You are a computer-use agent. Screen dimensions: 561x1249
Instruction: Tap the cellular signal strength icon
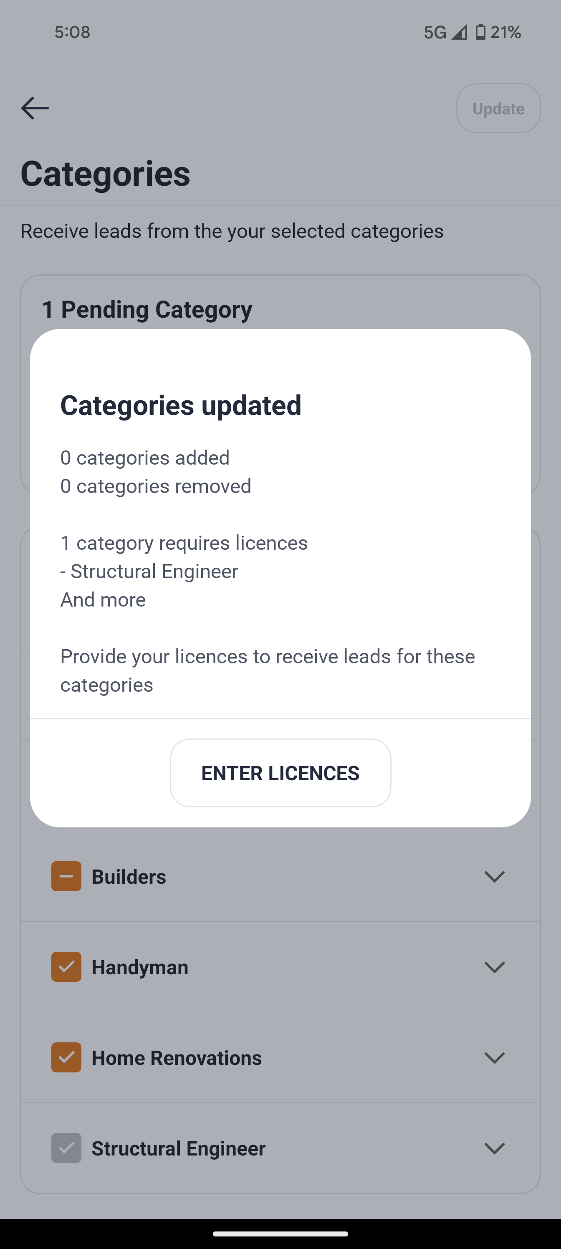coord(459,33)
